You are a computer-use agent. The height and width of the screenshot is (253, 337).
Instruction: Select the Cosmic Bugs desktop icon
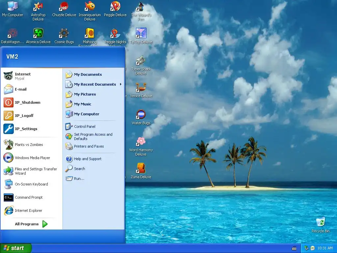(x=64, y=36)
